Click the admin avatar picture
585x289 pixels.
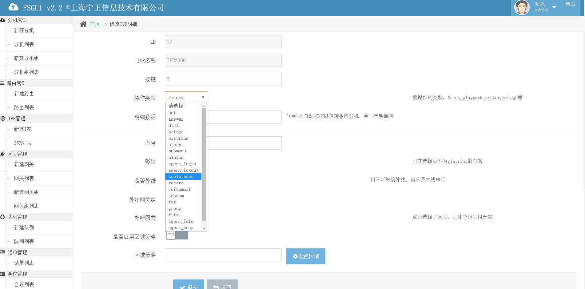click(x=522, y=7)
